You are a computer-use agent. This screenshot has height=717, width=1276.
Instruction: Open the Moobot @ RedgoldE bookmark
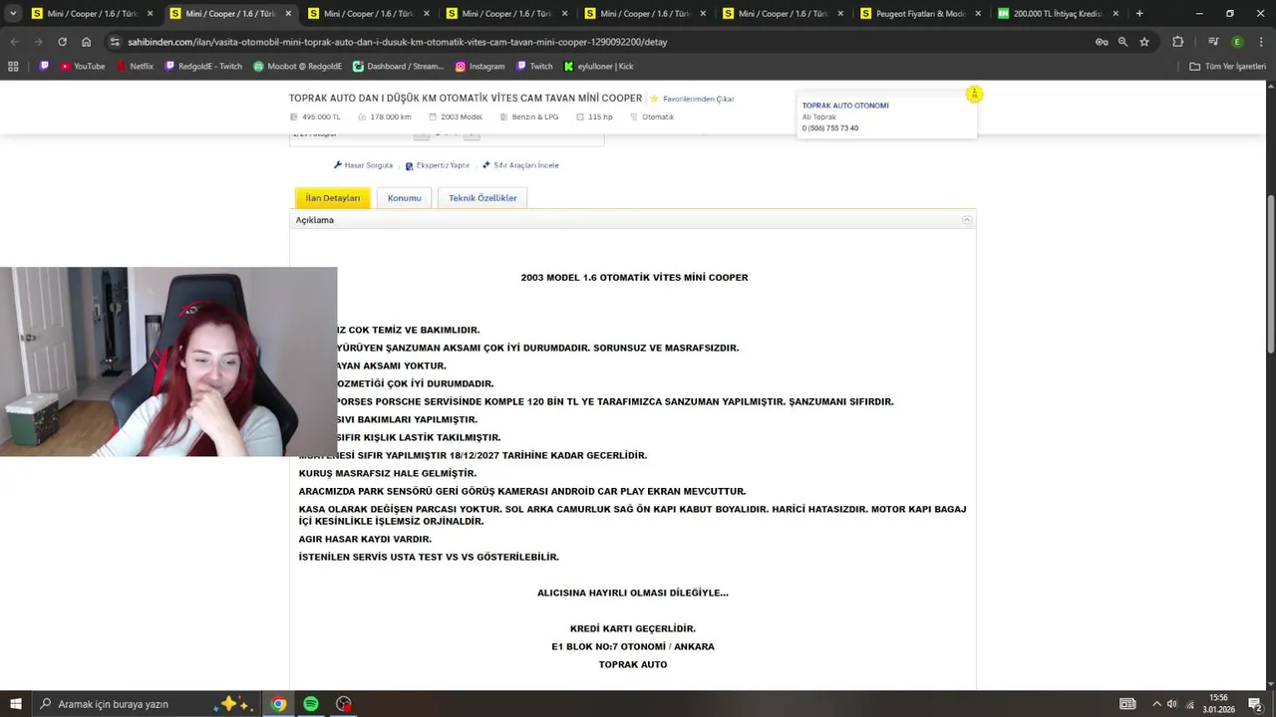297,67
